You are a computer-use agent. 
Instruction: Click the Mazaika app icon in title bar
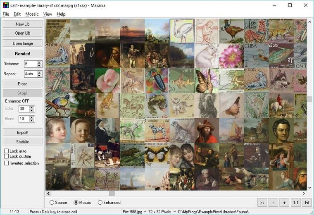(x=6, y=5)
